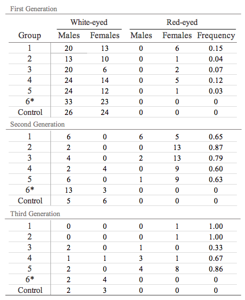Image resolution: width=245 pixels, height=300 pixels.
Task: Click the 0.67 frequency cell
Action: [215, 258]
